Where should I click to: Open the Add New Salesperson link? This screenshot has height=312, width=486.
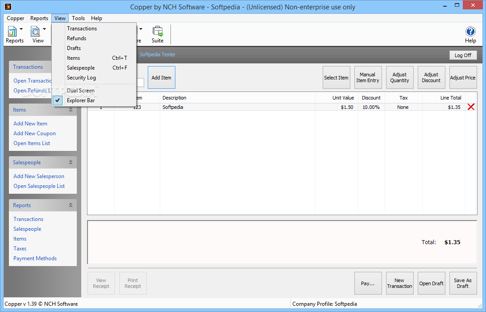point(39,176)
